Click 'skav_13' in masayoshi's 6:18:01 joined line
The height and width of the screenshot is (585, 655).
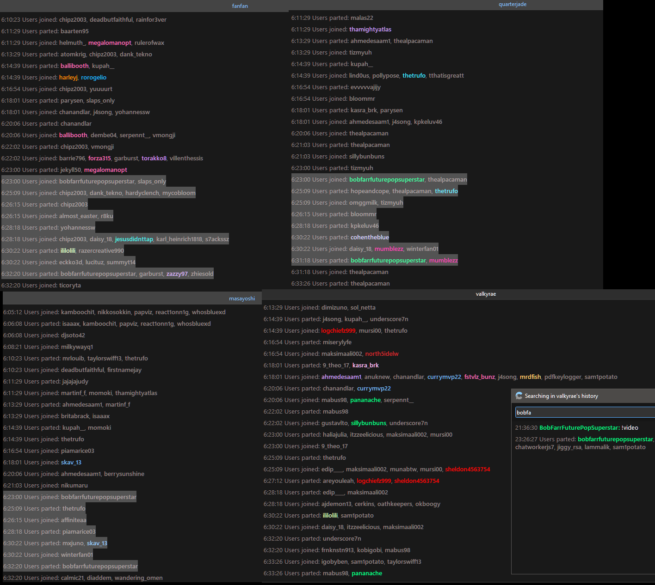coord(71,463)
